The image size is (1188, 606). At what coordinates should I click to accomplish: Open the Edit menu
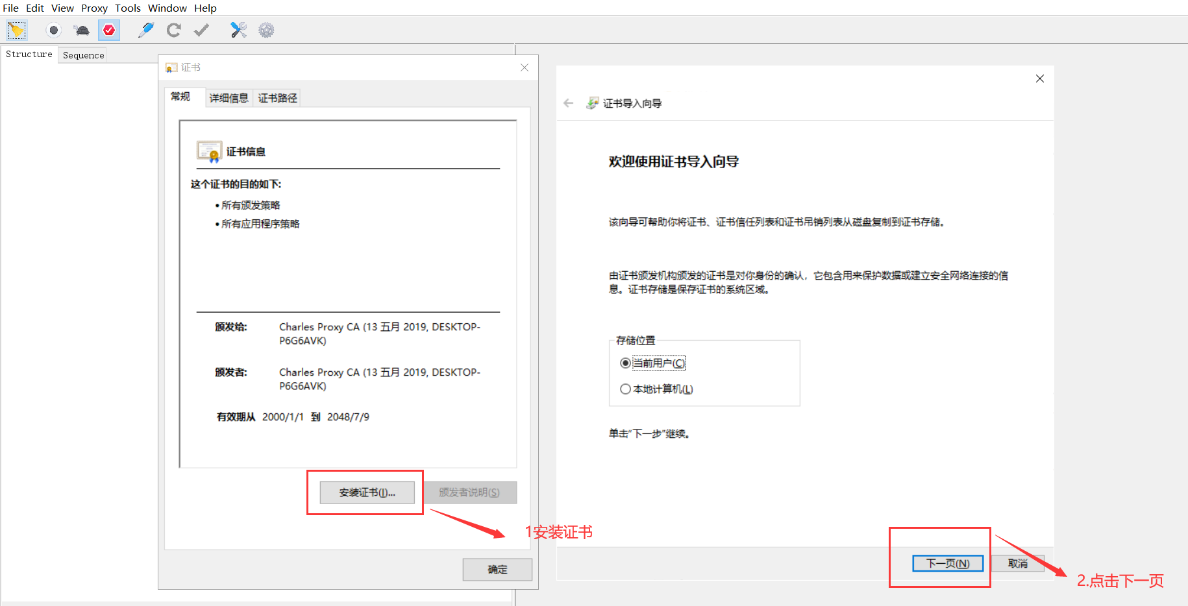click(35, 8)
